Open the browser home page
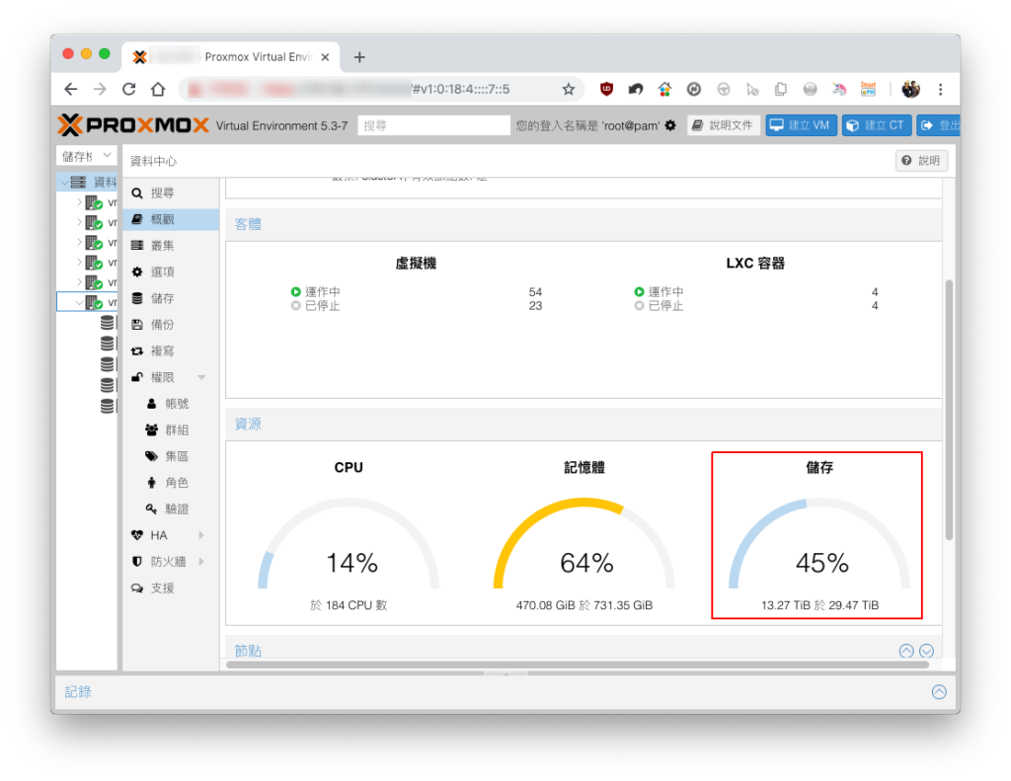The height and width of the screenshot is (781, 1011). pyautogui.click(x=158, y=89)
